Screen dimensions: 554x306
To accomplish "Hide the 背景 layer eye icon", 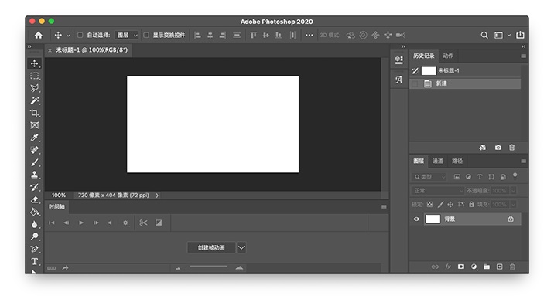I will coord(416,219).
